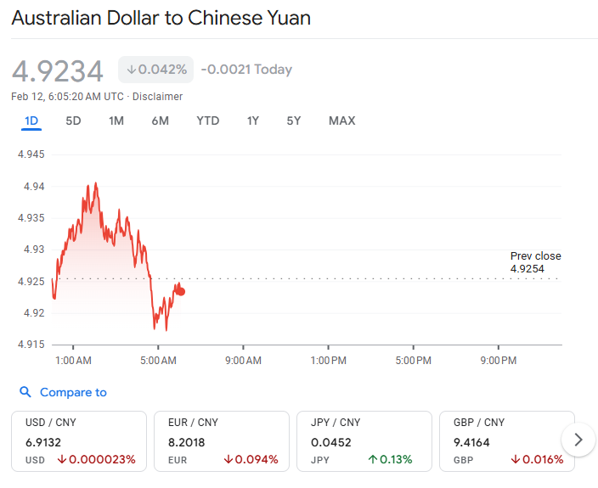Select the YTD tab
The image size is (598, 488).
(x=207, y=121)
